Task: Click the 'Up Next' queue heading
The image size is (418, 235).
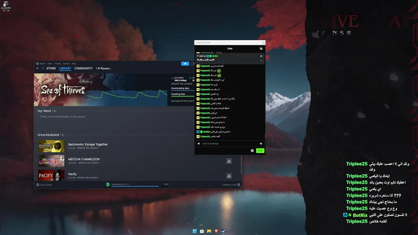Action: point(47,111)
